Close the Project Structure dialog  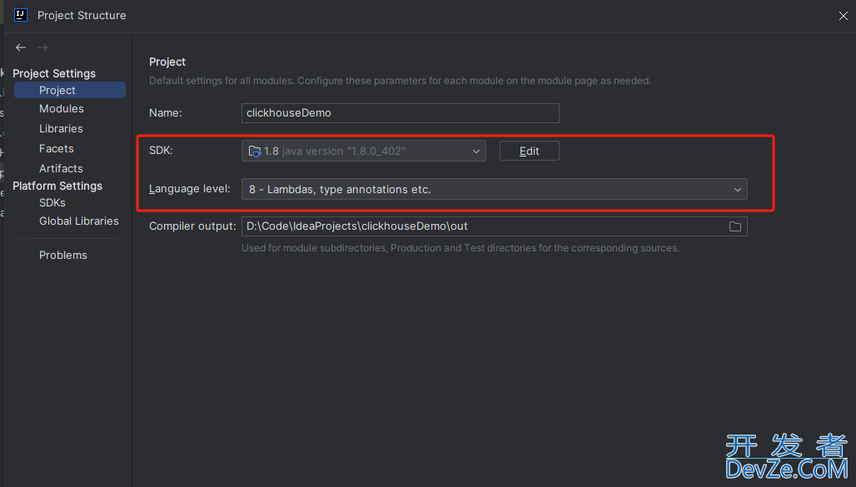[843, 16]
